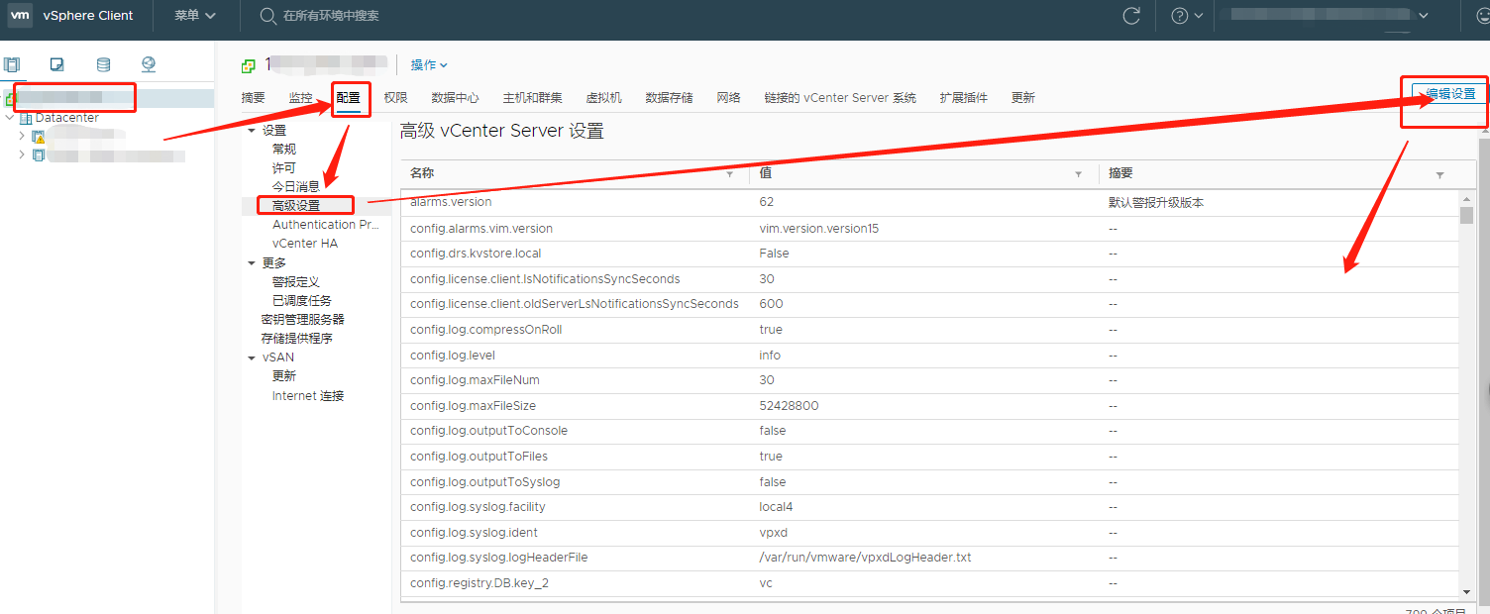Select vCenter HA in settings list
1490x614 pixels.
coord(305,244)
